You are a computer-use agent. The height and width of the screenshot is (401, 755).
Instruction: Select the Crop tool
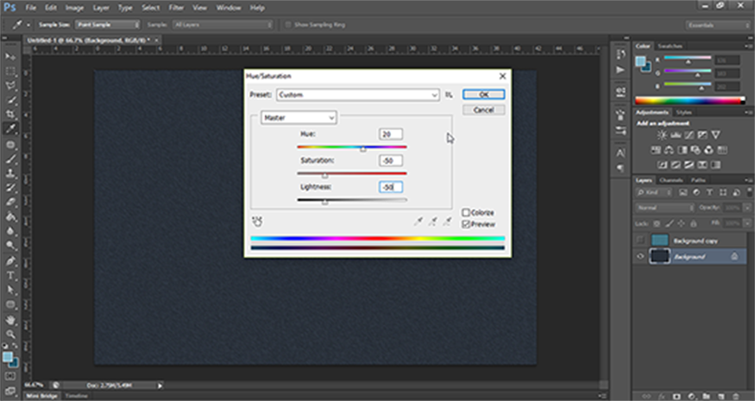tap(11, 114)
